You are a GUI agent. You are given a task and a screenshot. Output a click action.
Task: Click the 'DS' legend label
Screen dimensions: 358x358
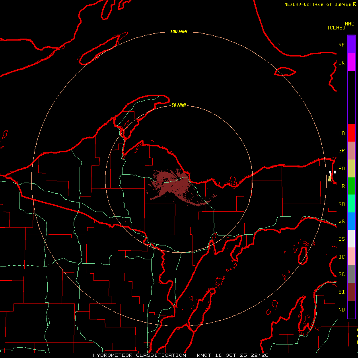pos(341,239)
